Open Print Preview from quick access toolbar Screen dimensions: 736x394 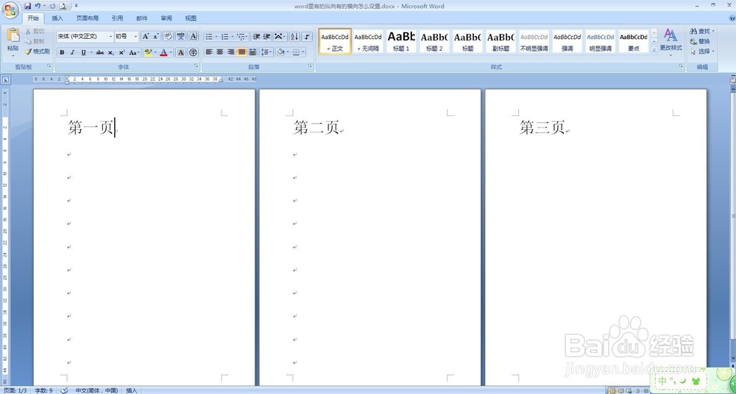(62, 6)
